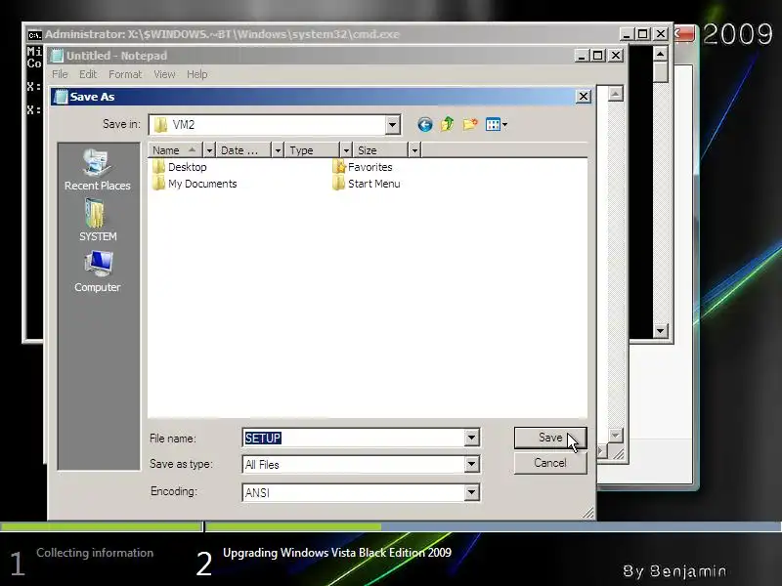Sort by the Name column header
This screenshot has width=782, height=586.
(x=176, y=150)
